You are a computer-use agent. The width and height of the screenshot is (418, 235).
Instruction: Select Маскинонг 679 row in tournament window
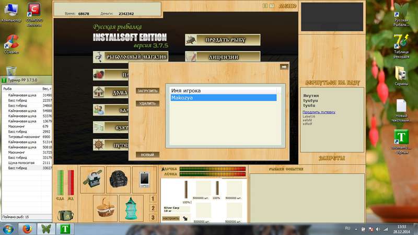[x=27, y=126]
